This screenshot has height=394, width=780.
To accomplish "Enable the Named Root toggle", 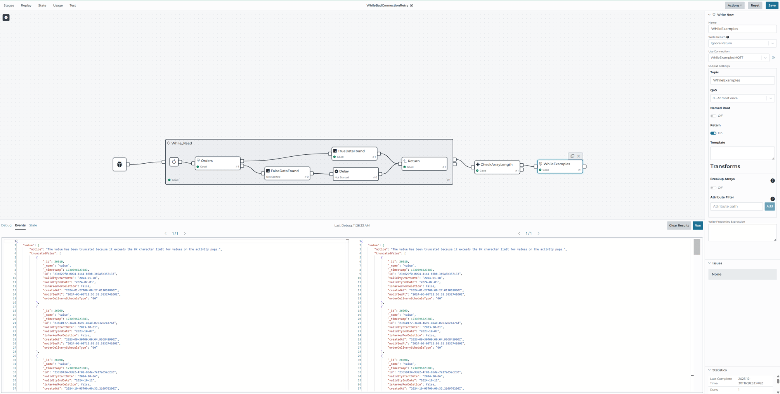I will (x=713, y=116).
